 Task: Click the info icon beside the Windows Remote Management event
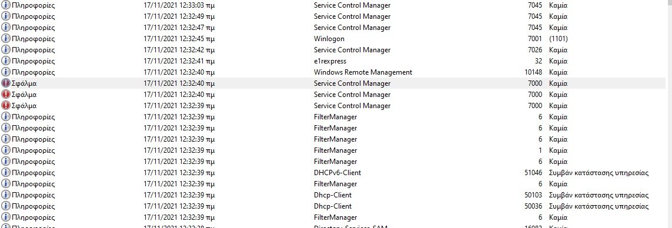pos(6,72)
